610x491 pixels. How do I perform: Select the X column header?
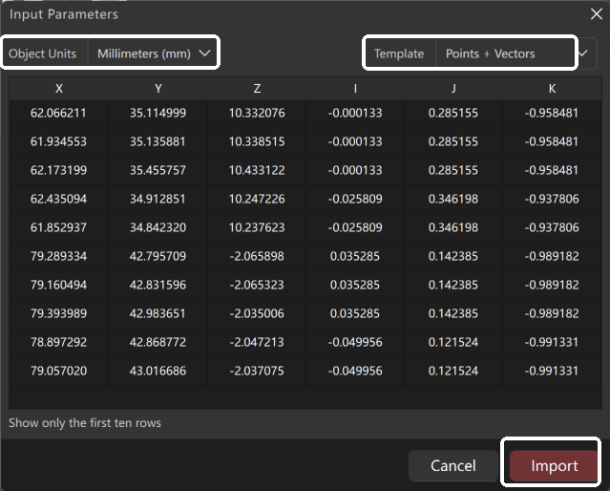click(x=59, y=89)
